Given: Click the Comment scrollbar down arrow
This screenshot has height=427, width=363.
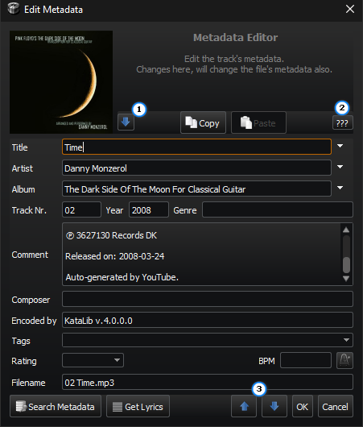Looking at the screenshot, I should pos(346,279).
